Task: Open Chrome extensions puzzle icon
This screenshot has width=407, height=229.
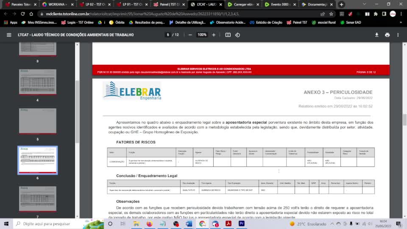Action: (376, 14)
